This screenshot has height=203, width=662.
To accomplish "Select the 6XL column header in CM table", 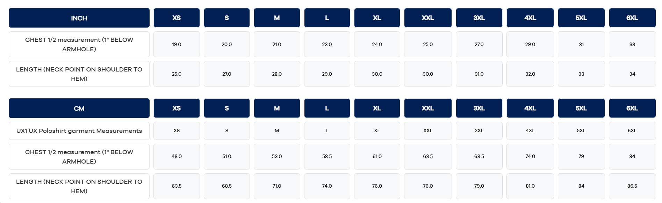I will [632, 108].
